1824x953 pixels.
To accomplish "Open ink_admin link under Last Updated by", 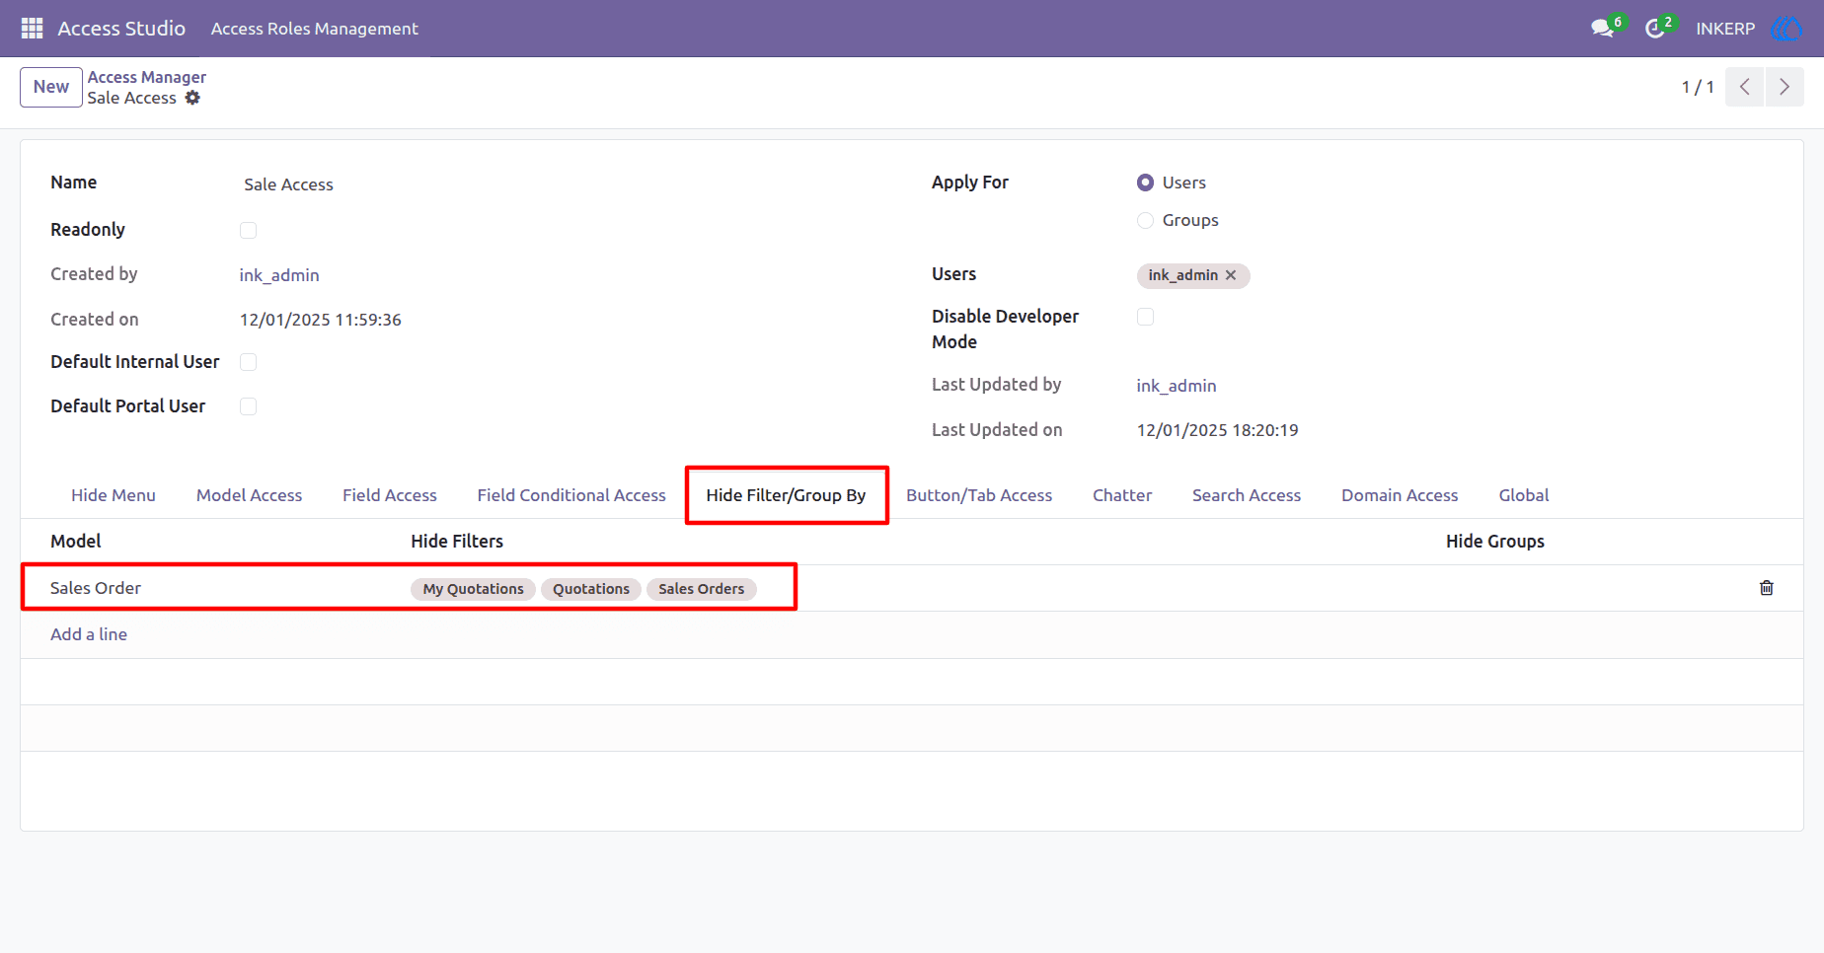I will (1177, 386).
